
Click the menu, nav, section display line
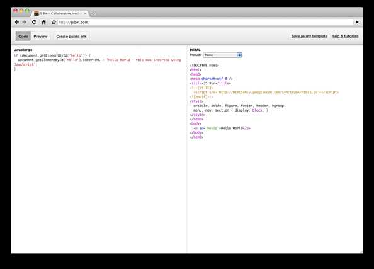230,110
